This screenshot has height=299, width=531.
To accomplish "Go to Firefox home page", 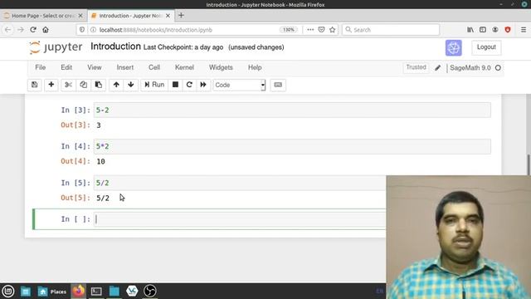I will pos(46,30).
